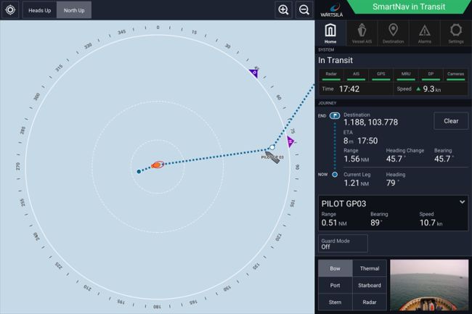Click the white waypoint circle on route
The image size is (472, 314).
click(272, 147)
